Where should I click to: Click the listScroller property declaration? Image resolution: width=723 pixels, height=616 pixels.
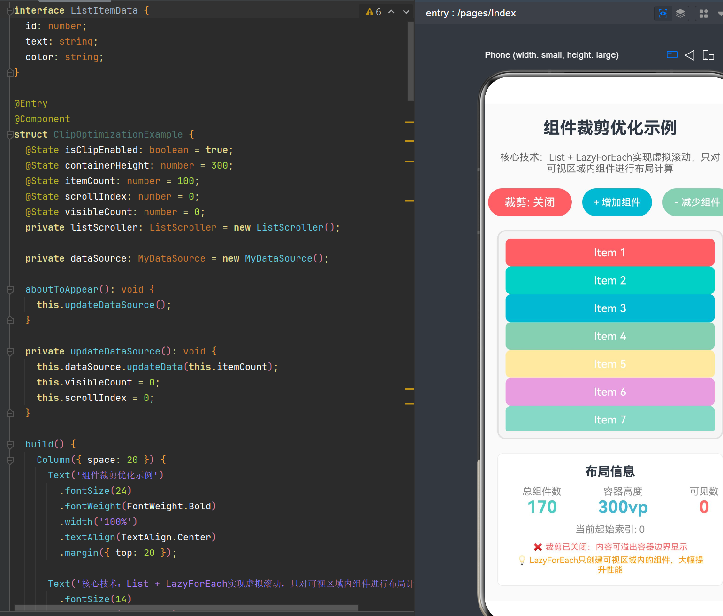tap(183, 227)
